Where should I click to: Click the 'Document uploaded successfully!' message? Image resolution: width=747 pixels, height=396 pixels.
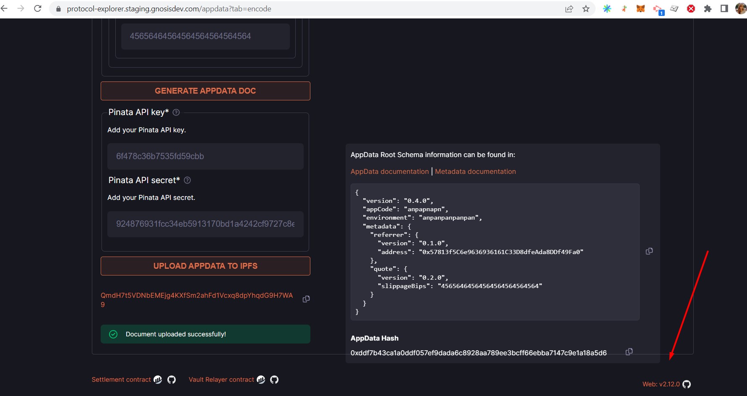[206, 334]
